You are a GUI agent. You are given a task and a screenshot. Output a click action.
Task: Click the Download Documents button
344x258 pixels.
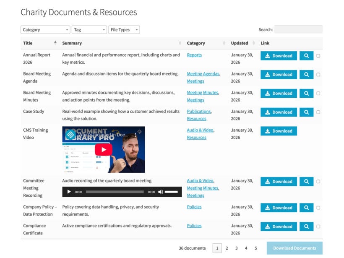coord(294,248)
